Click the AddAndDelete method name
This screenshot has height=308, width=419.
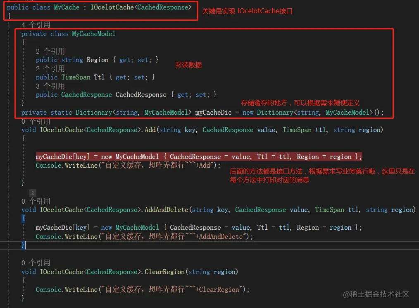(167, 210)
